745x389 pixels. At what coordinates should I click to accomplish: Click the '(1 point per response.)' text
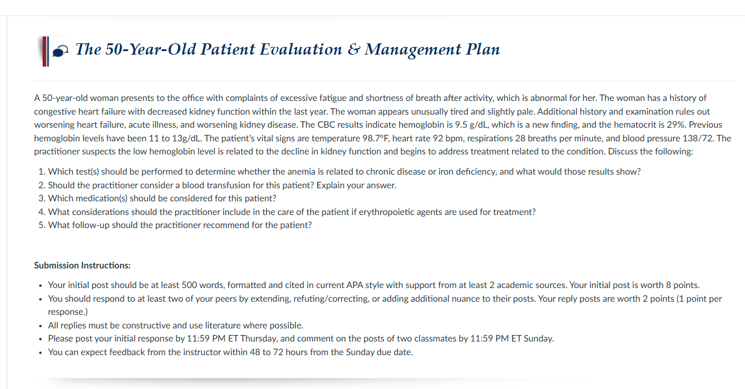click(385, 305)
